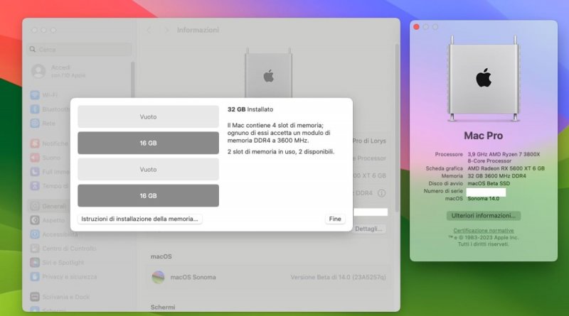Close the Mac Pro about window
Image resolution: width=569 pixels, height=316 pixels.
point(416,27)
